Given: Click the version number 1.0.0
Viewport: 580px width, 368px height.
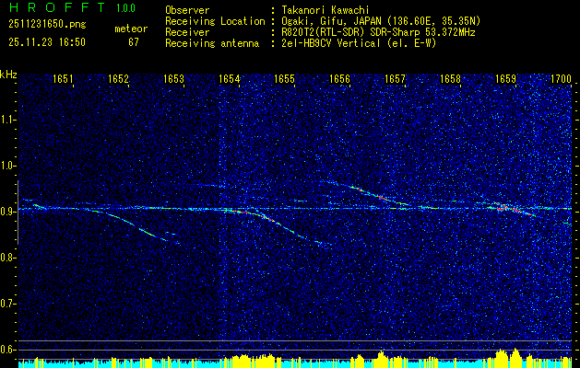Looking at the screenshot, I should pyautogui.click(x=125, y=8).
